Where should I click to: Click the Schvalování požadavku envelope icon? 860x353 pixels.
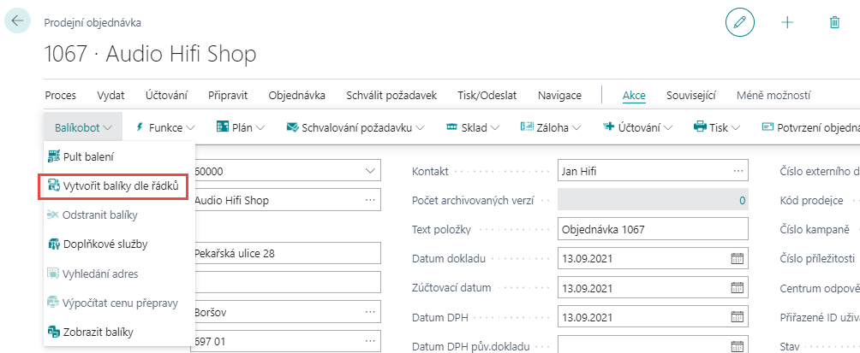pos(292,127)
